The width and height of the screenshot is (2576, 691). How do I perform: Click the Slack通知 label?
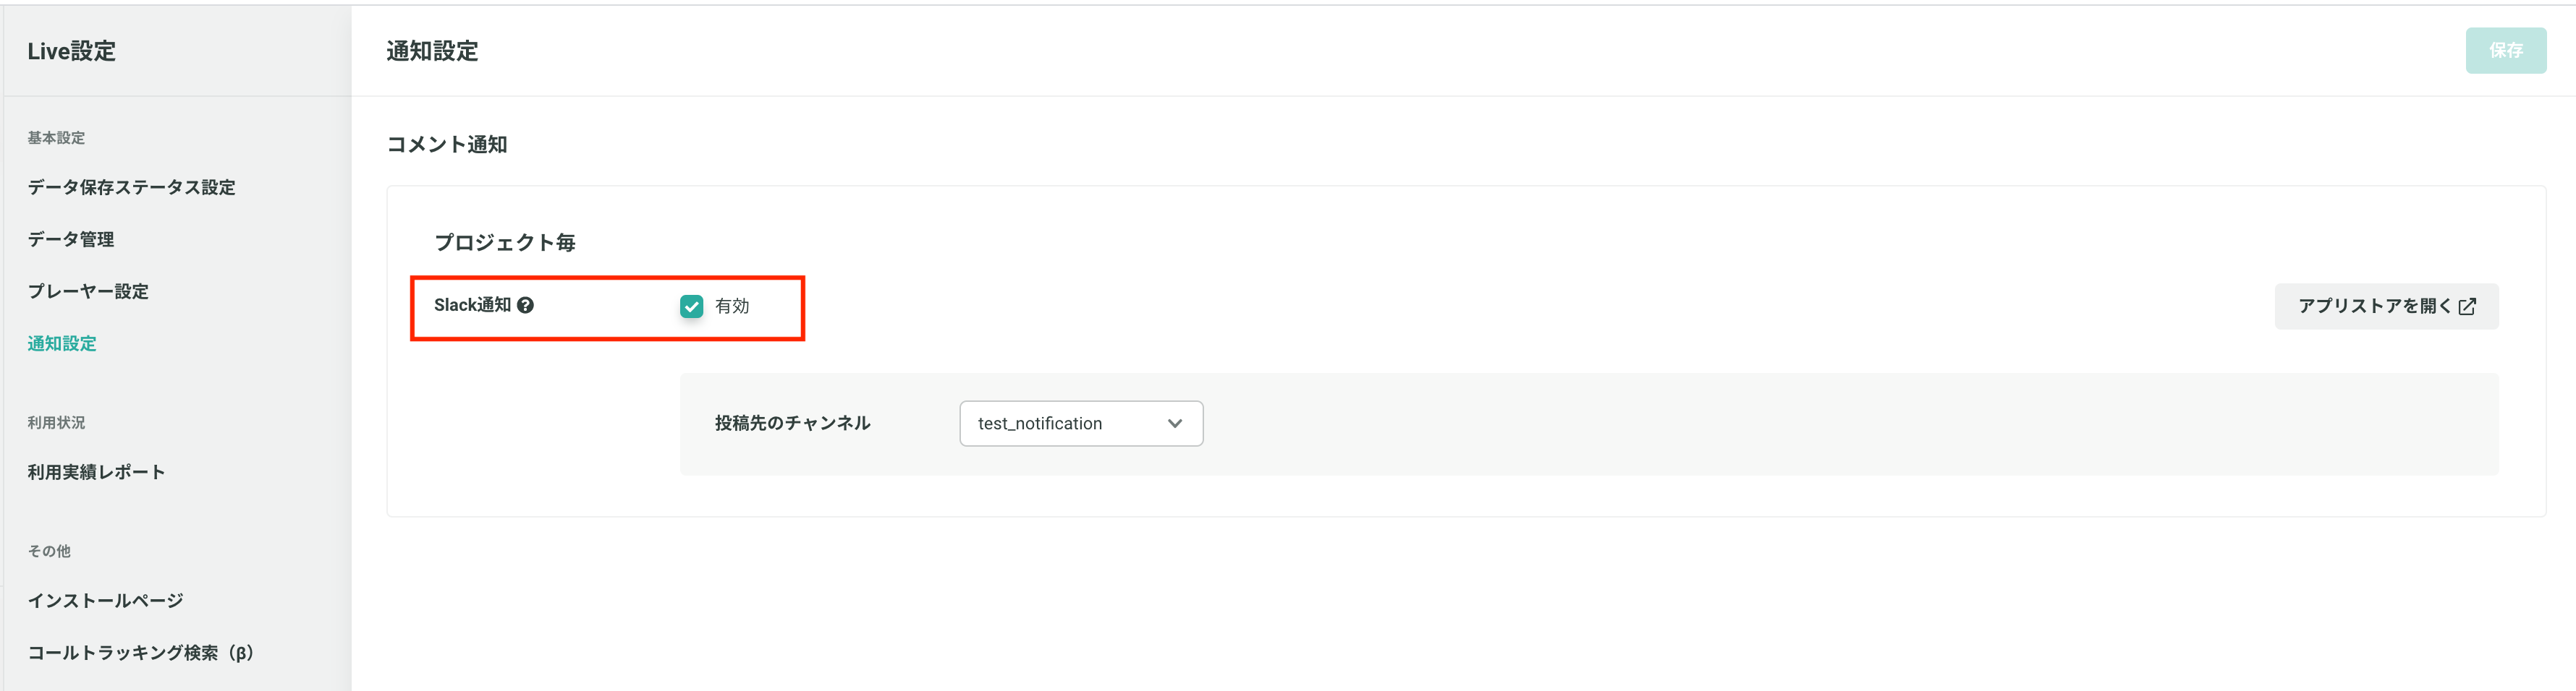[472, 306]
